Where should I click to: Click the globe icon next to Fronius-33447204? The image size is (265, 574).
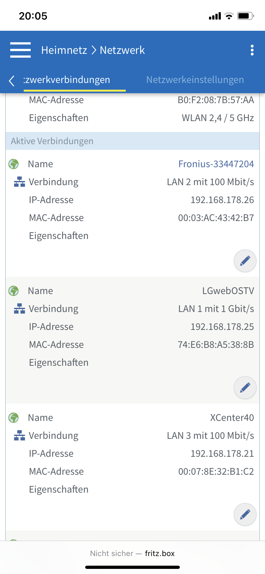13,164
